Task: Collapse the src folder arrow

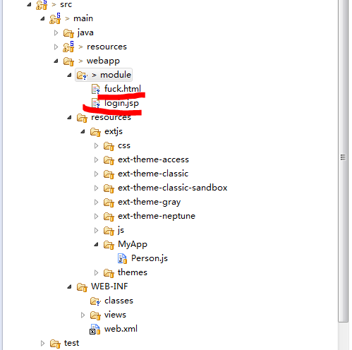Action: pyautogui.click(x=29, y=4)
